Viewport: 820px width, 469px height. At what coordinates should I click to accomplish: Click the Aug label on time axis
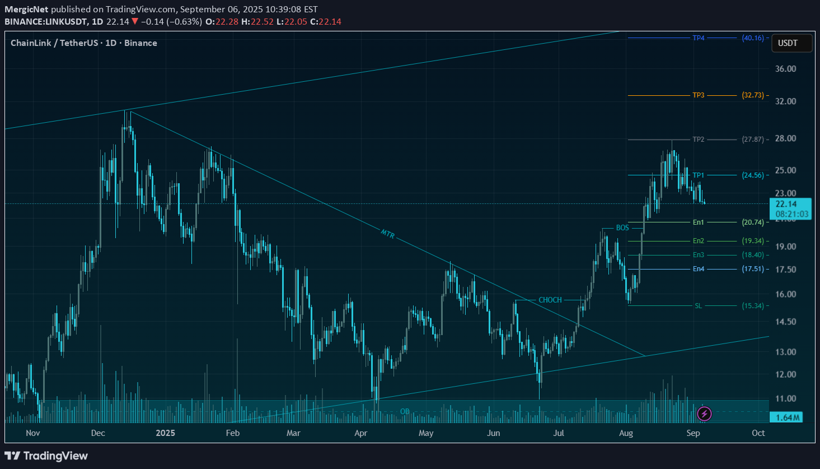(626, 433)
